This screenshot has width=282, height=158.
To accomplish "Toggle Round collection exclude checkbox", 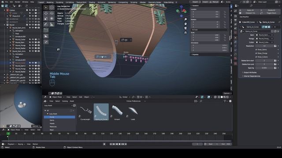I will pos(27,25).
